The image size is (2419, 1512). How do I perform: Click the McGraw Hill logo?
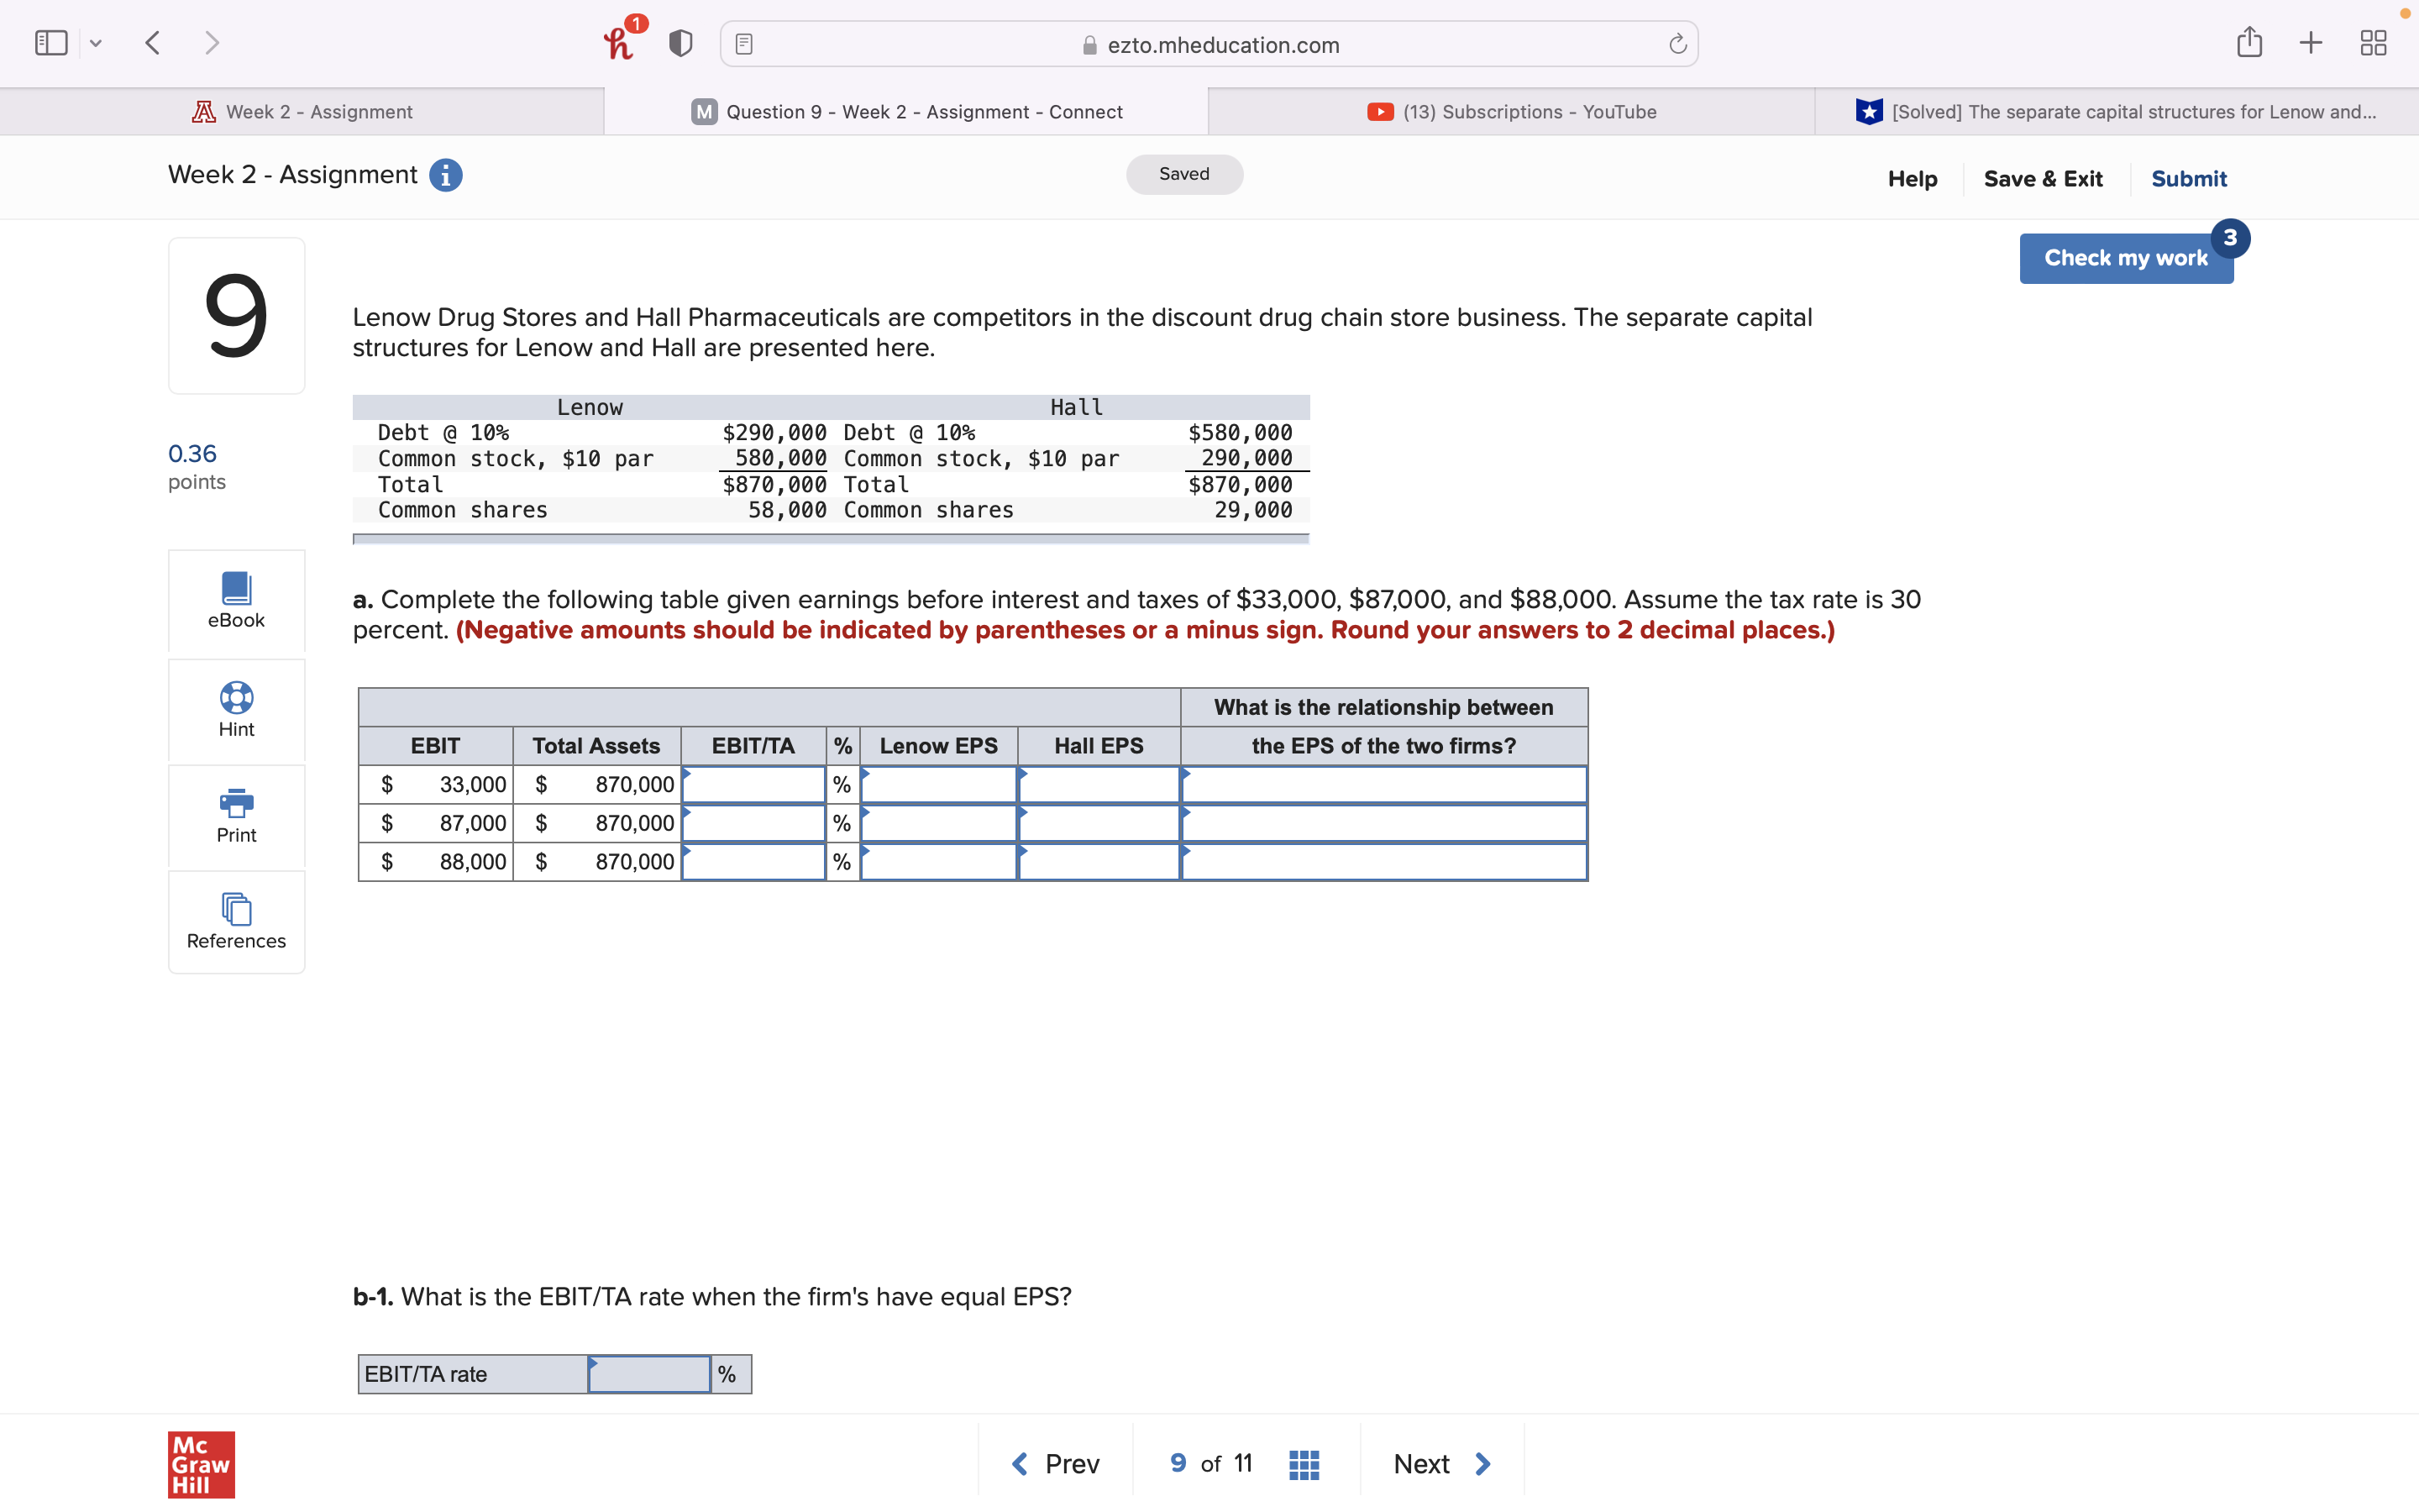coord(200,1465)
